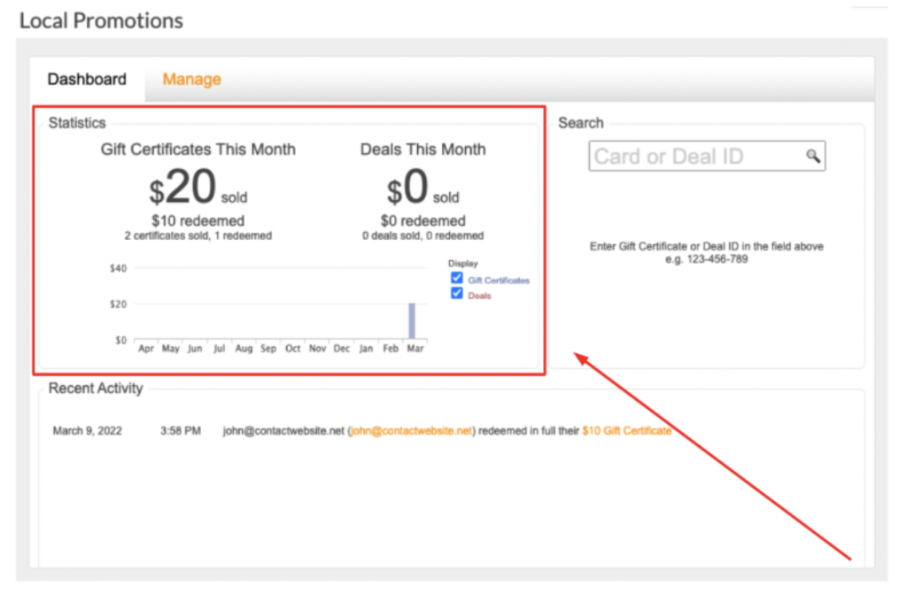Click the $10 redeemed text

pos(198,221)
